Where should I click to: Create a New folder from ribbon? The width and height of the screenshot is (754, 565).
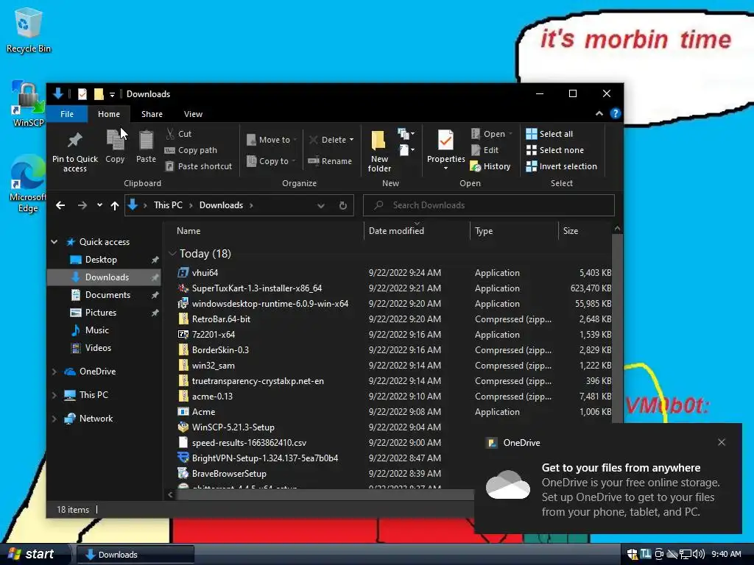coord(379,152)
